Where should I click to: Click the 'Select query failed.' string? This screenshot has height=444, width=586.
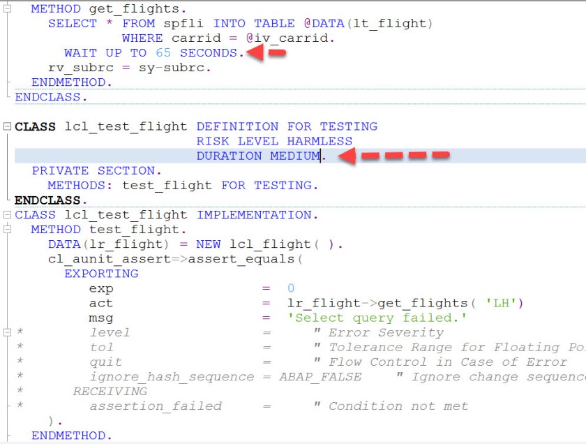click(377, 318)
